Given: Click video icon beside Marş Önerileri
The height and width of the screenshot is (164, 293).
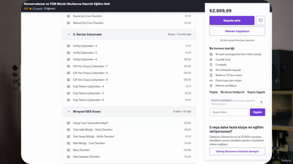Looking at the screenshot, I should coord(69,150).
